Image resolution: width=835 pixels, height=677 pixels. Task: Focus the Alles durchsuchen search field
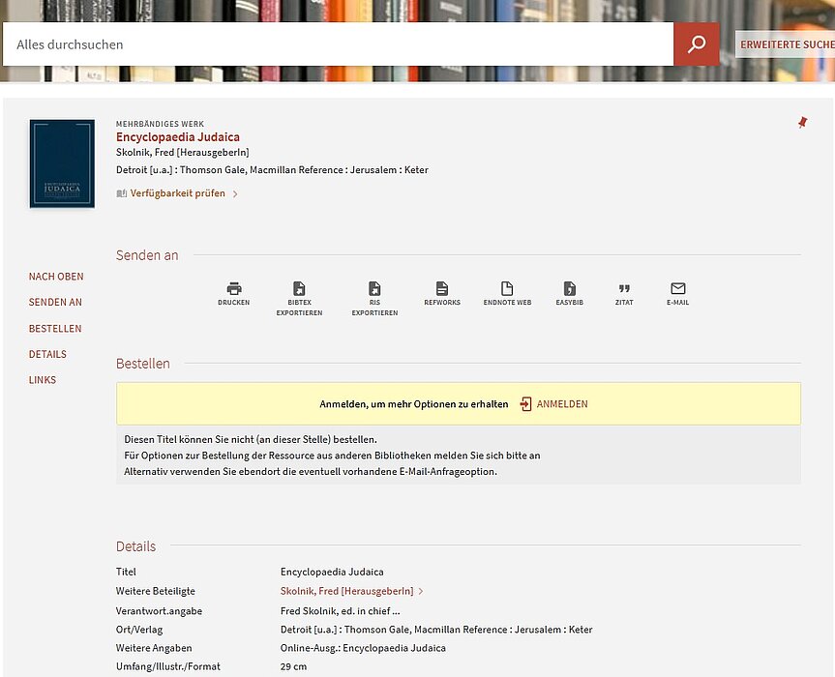[x=338, y=44]
